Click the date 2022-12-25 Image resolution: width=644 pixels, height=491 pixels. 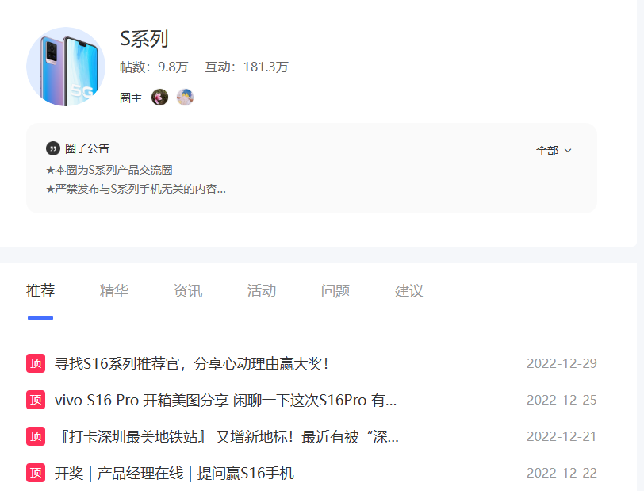(x=562, y=401)
